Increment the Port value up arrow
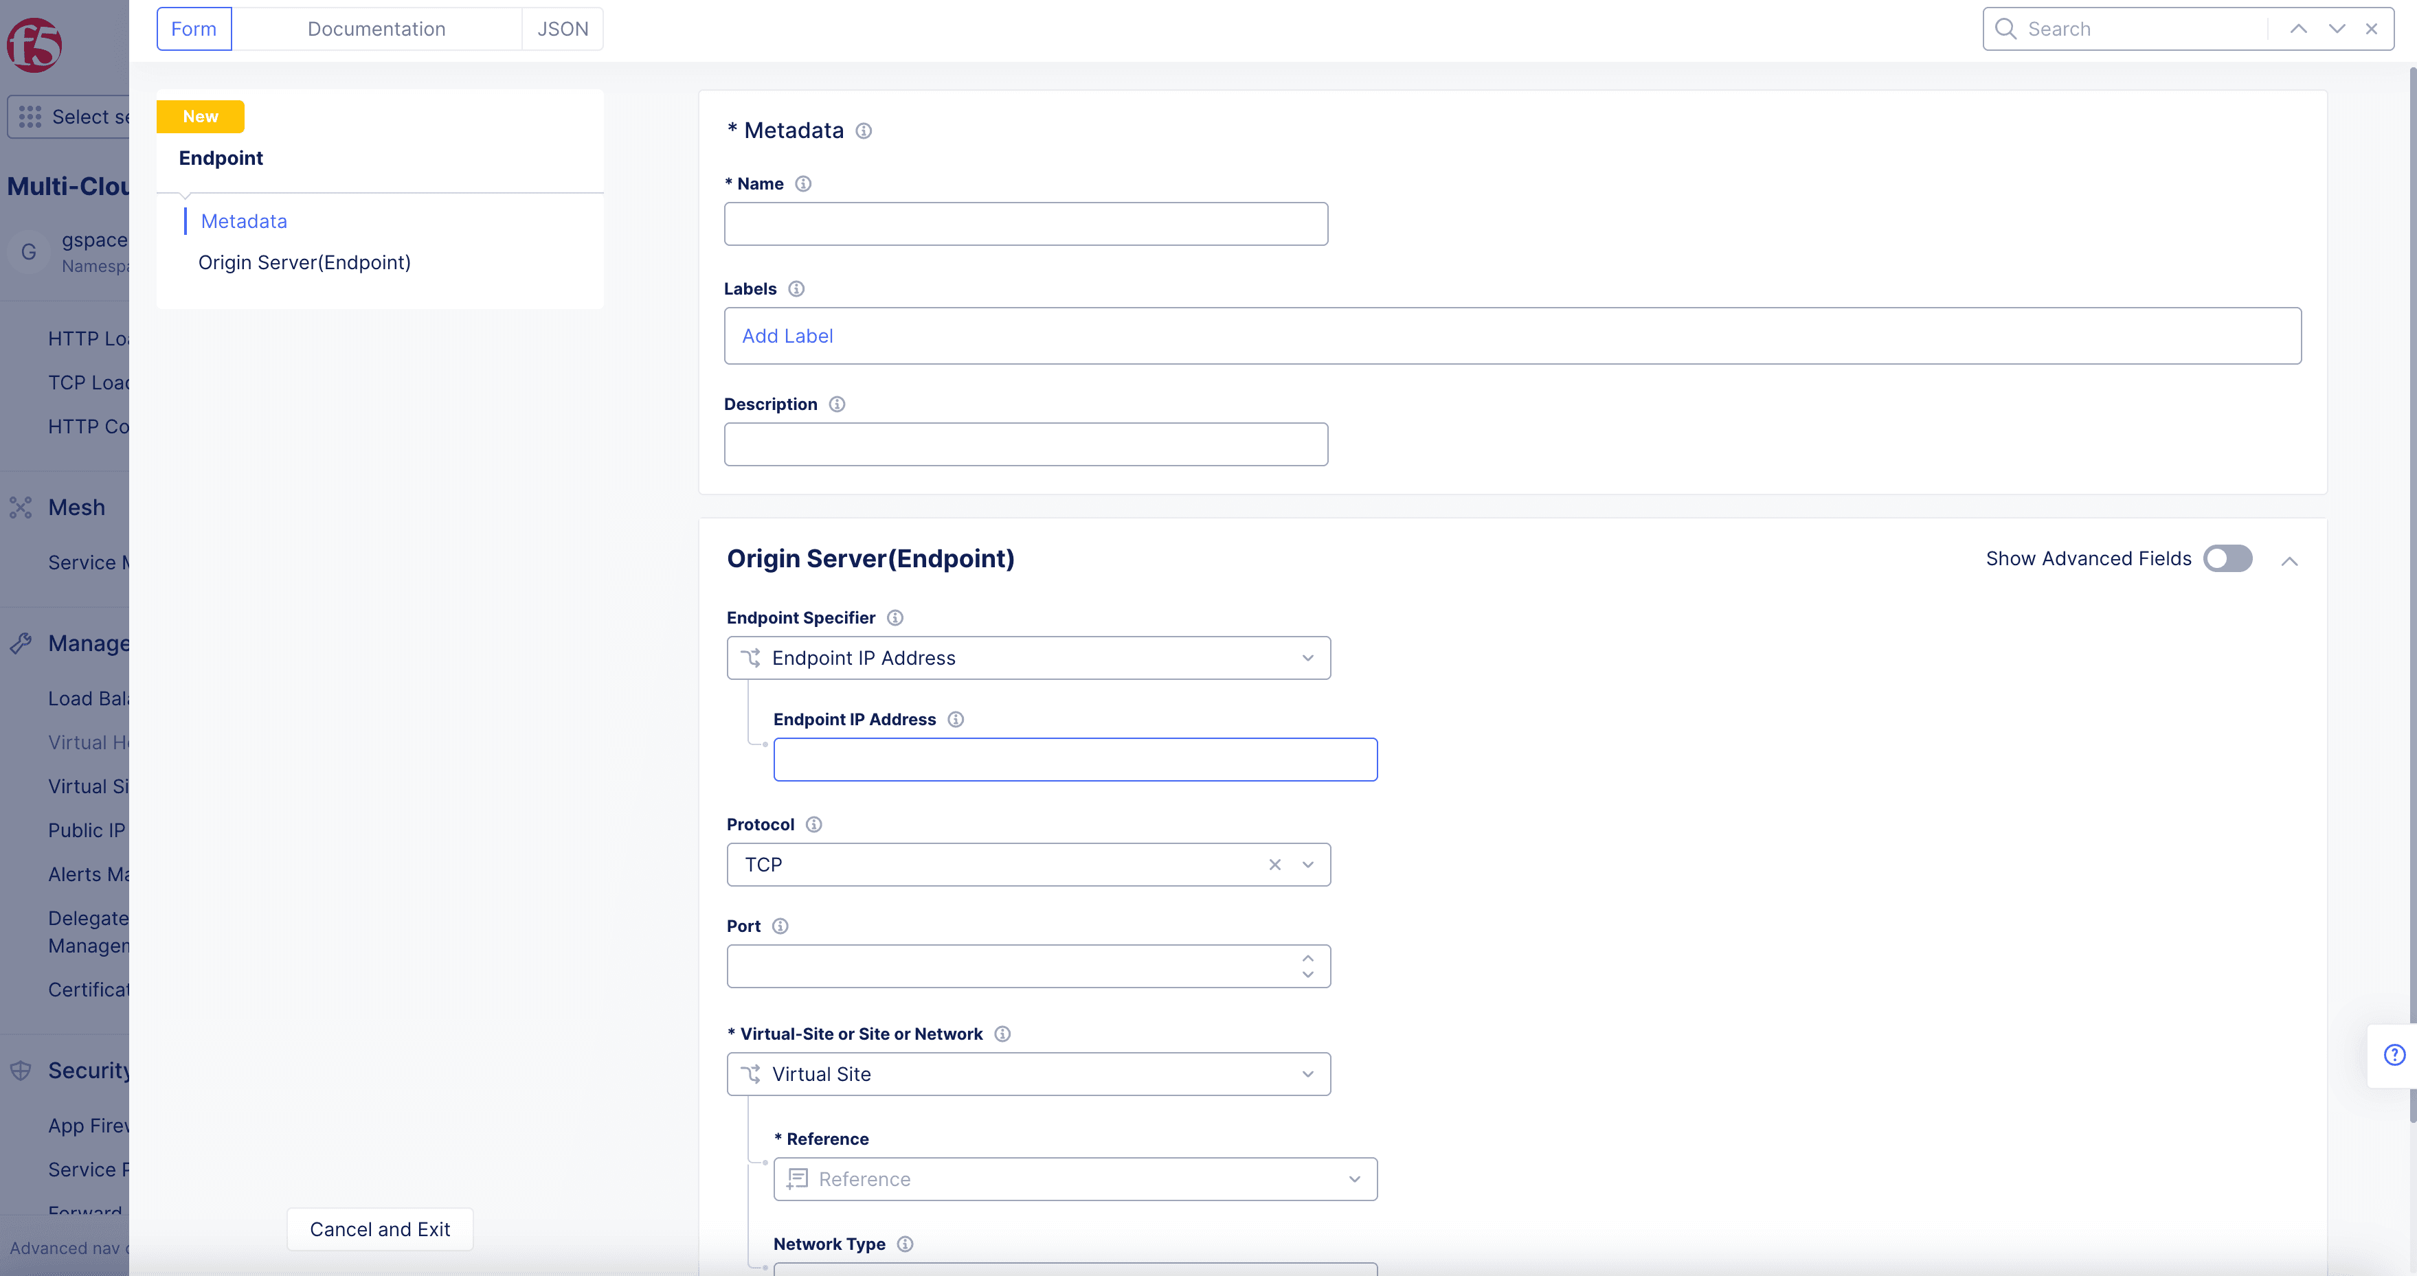 (1308, 958)
